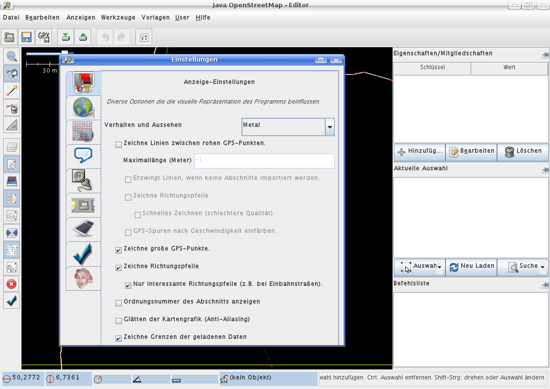
Task: Select the Draw nodes line tool
Action: [x=11, y=91]
